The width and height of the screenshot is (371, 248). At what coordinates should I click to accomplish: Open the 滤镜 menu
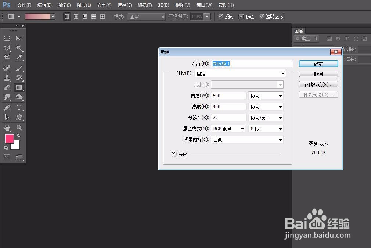click(145, 5)
